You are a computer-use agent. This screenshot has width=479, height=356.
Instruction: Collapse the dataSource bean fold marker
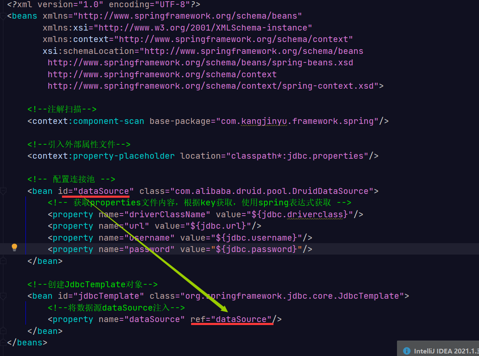tap(3, 191)
